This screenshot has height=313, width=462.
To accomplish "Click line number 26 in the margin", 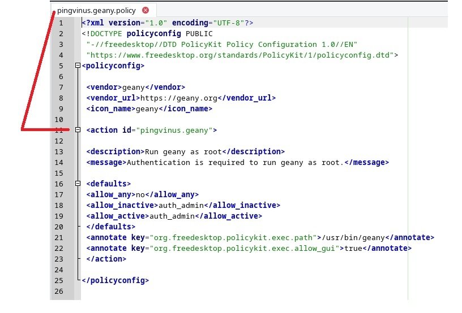I will coord(59,292).
